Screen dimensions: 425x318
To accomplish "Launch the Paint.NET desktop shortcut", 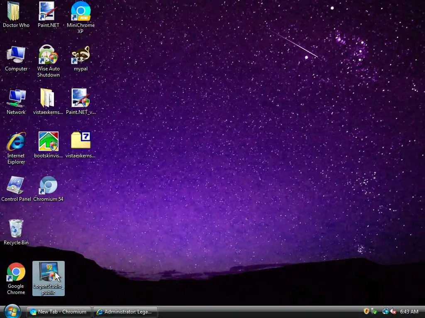I will (x=48, y=14).
